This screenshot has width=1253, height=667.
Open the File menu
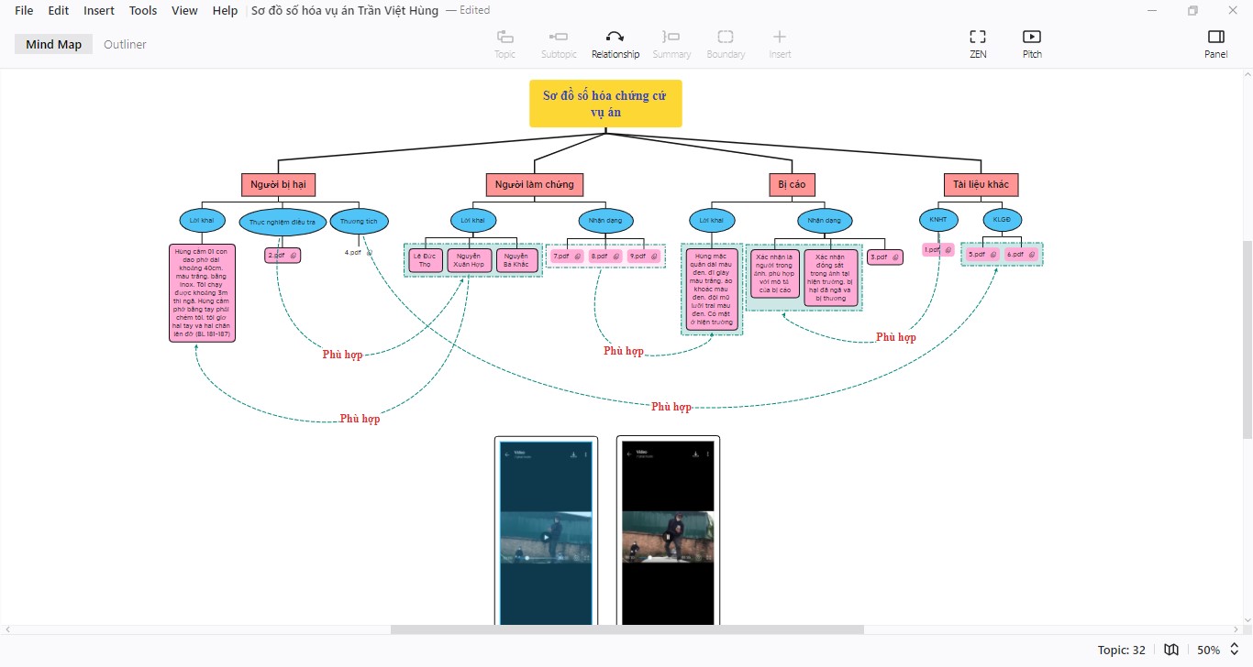tap(24, 10)
